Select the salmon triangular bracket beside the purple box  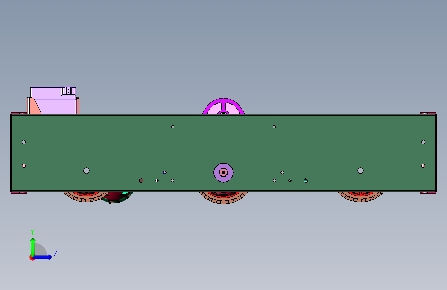pyautogui.click(x=34, y=106)
